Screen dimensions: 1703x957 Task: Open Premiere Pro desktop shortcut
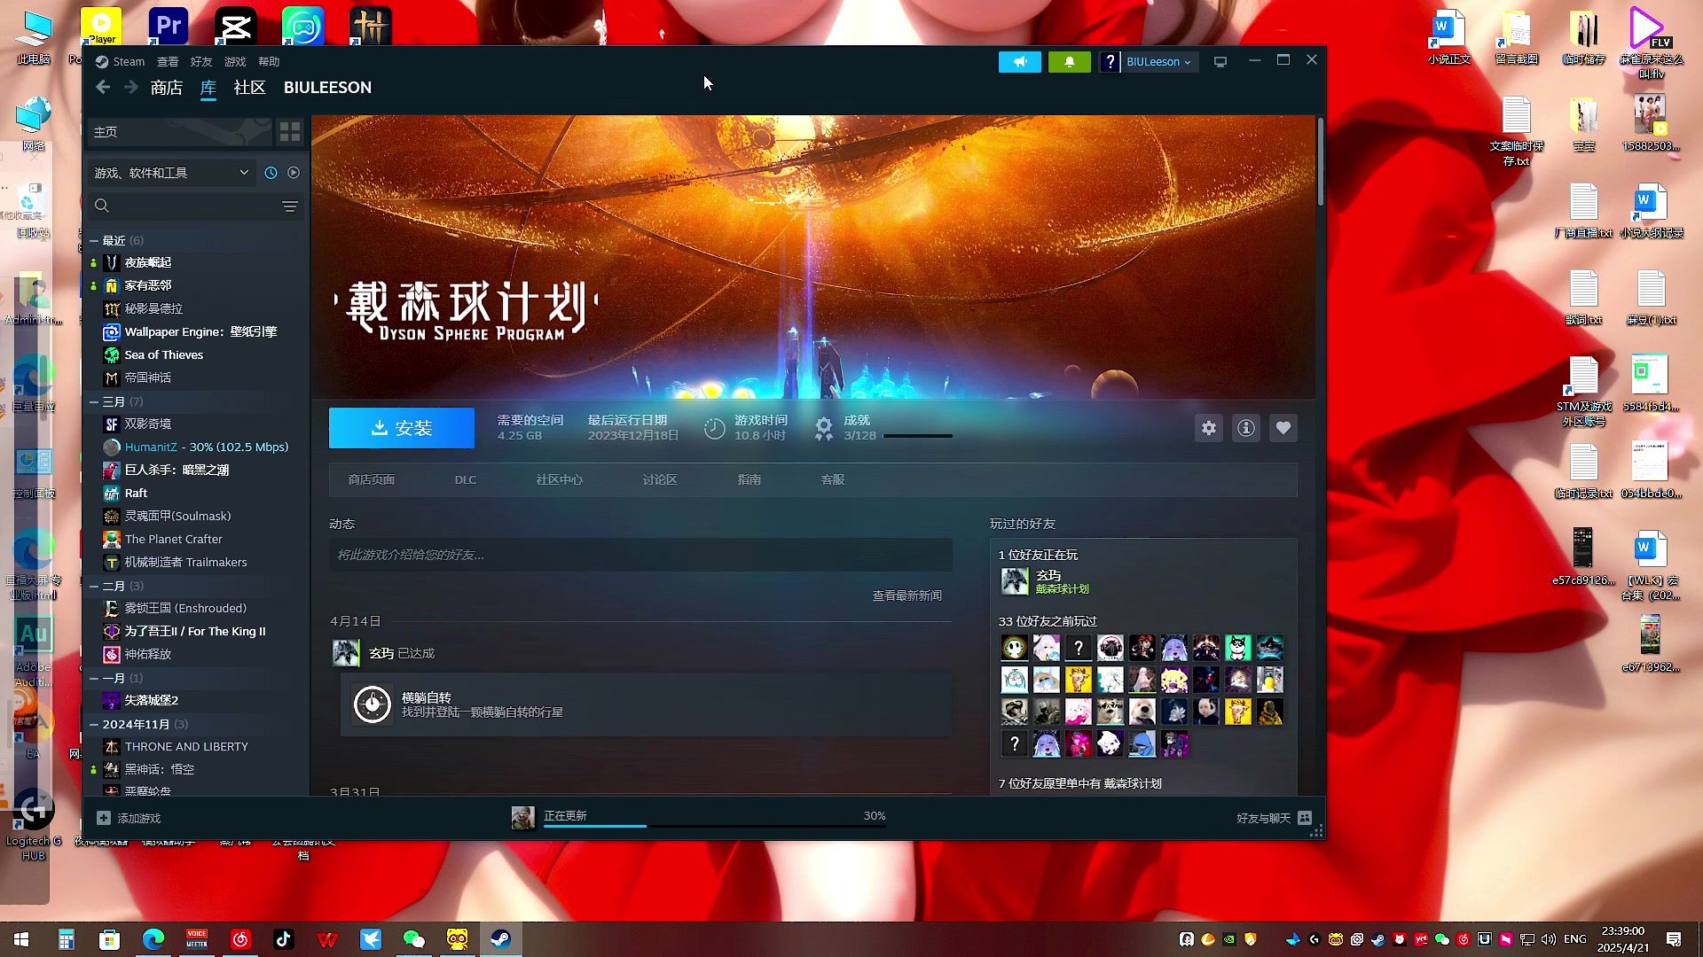click(168, 26)
